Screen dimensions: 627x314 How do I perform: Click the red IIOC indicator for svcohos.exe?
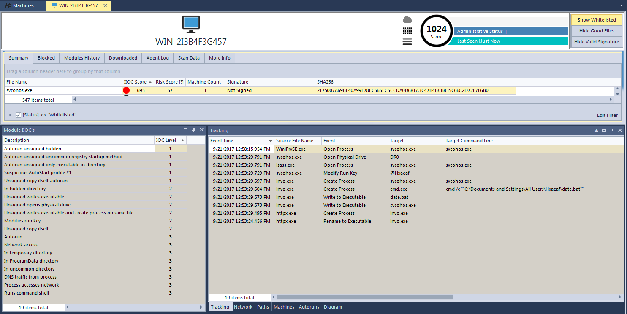(126, 90)
